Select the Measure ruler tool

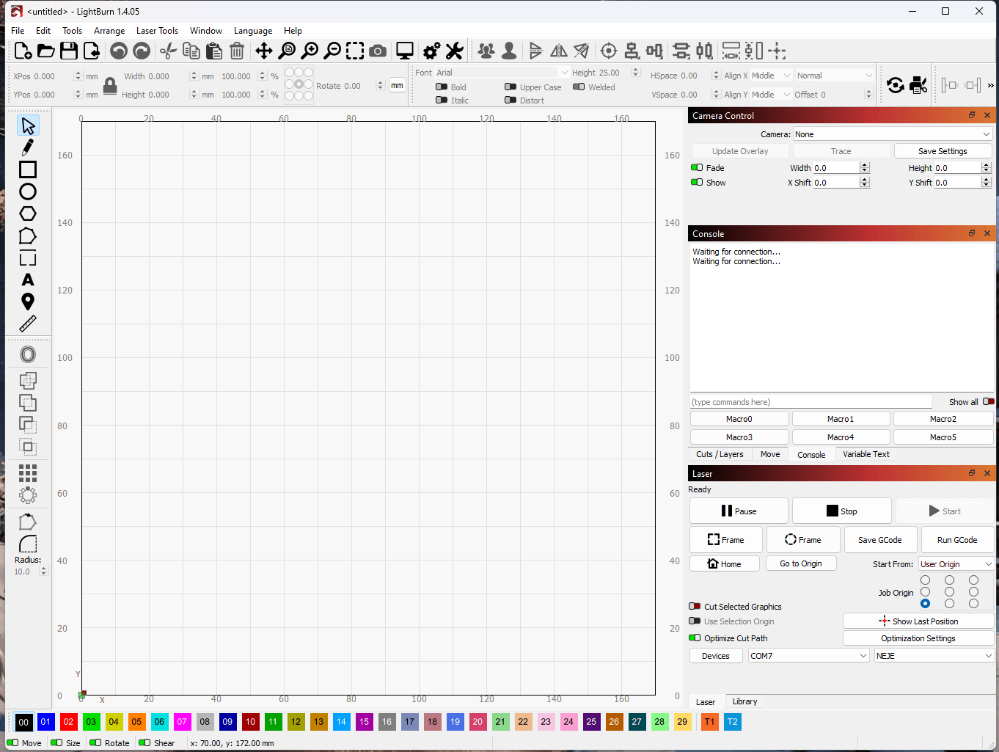pyautogui.click(x=28, y=324)
